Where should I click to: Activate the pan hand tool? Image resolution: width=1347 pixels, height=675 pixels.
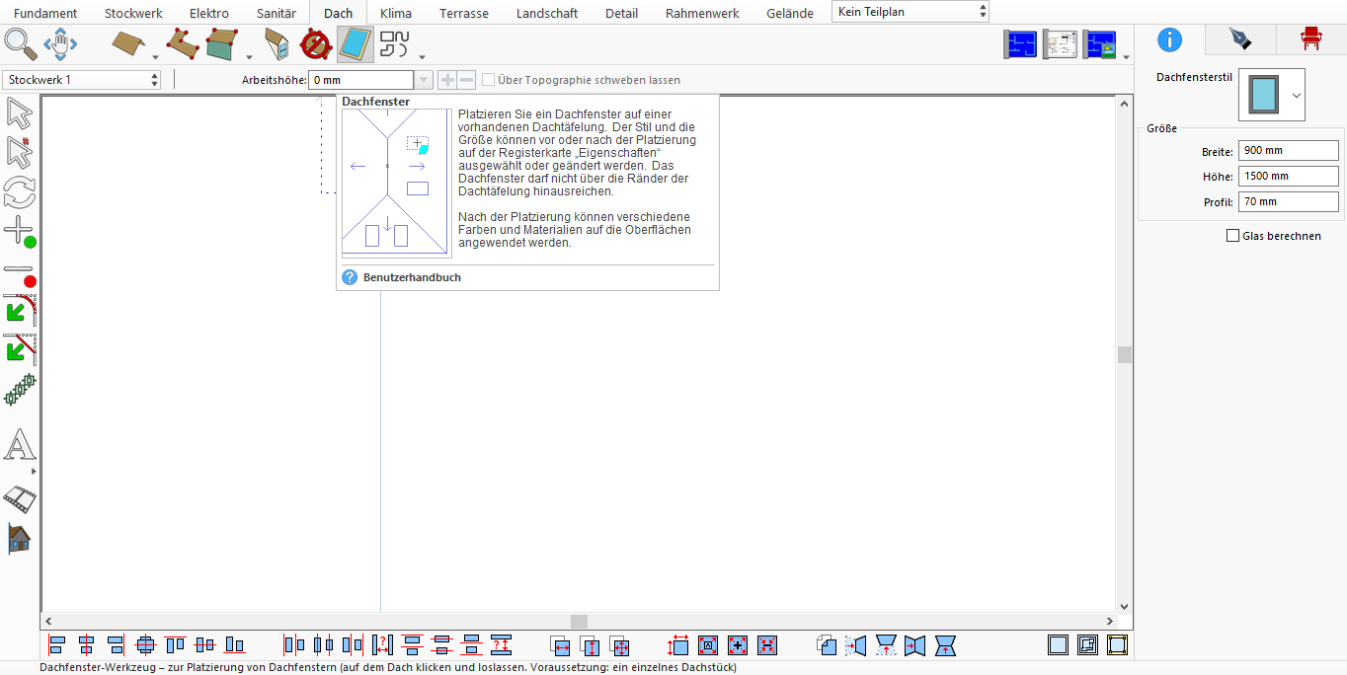60,43
